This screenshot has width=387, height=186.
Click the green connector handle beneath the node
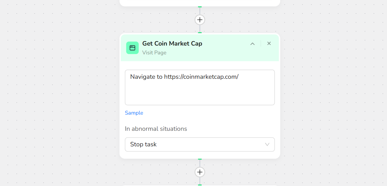pos(200,159)
